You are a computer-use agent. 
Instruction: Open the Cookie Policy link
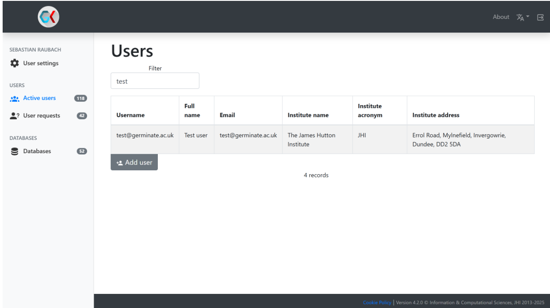pos(377,302)
